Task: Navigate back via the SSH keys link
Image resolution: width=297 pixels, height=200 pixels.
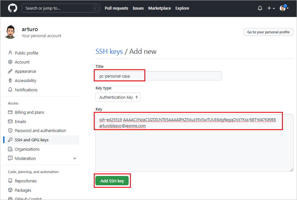Action: point(109,51)
